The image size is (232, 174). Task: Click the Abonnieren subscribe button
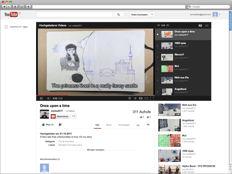click(x=60, y=116)
